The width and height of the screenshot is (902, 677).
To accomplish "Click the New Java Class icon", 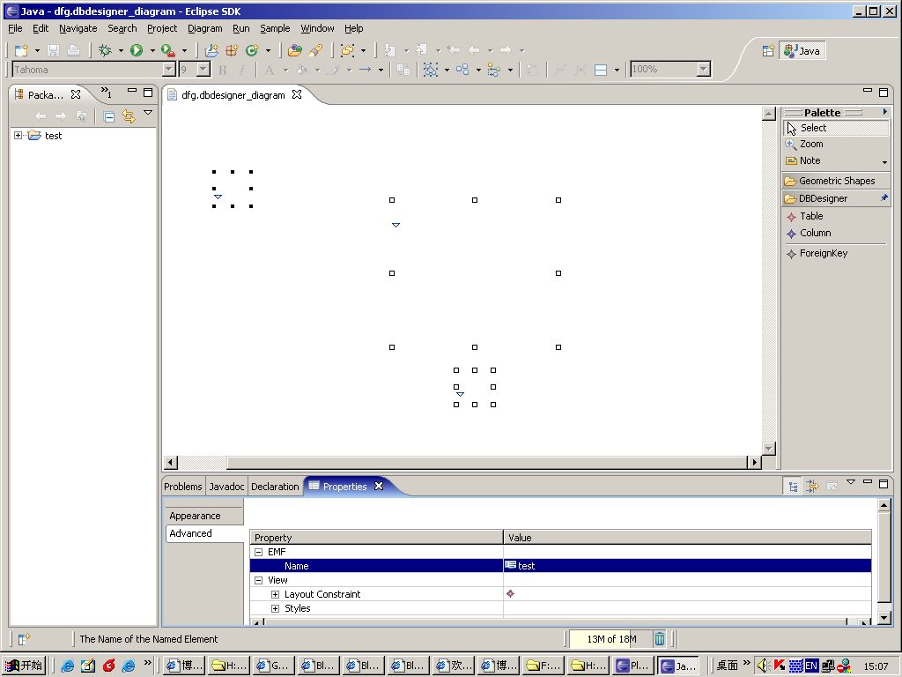I will (x=252, y=50).
